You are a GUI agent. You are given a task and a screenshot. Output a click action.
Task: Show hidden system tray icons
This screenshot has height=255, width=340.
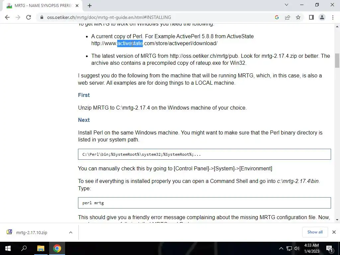tap(281, 248)
